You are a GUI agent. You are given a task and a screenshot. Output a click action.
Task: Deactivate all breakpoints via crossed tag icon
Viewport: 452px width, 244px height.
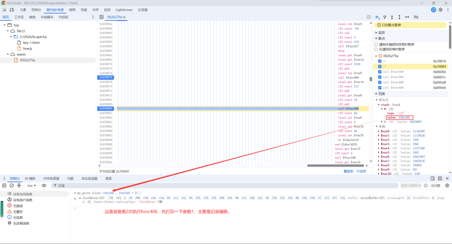click(416, 17)
